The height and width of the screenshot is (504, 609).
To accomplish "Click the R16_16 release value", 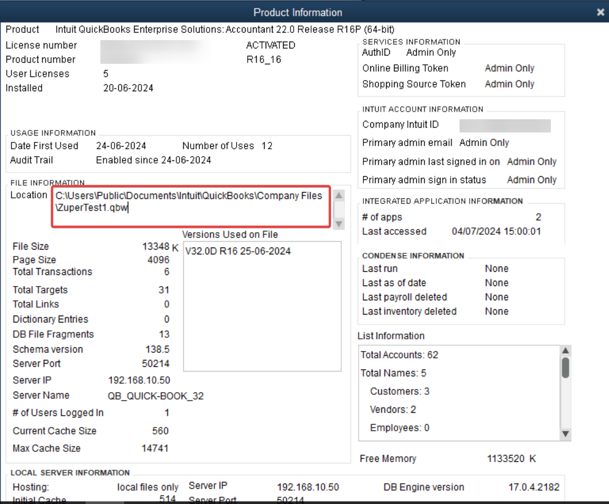I will 264,59.
